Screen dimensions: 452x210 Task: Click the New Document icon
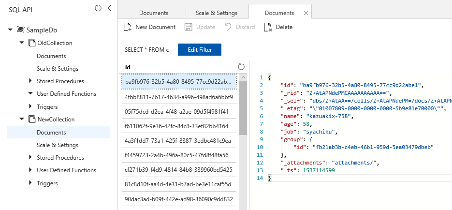(128, 27)
